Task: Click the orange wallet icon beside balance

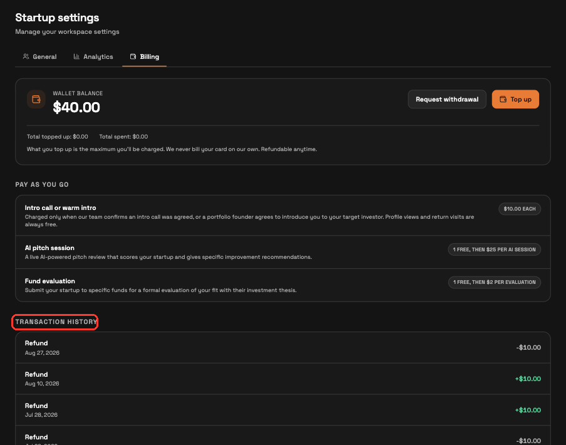Action: [x=36, y=99]
